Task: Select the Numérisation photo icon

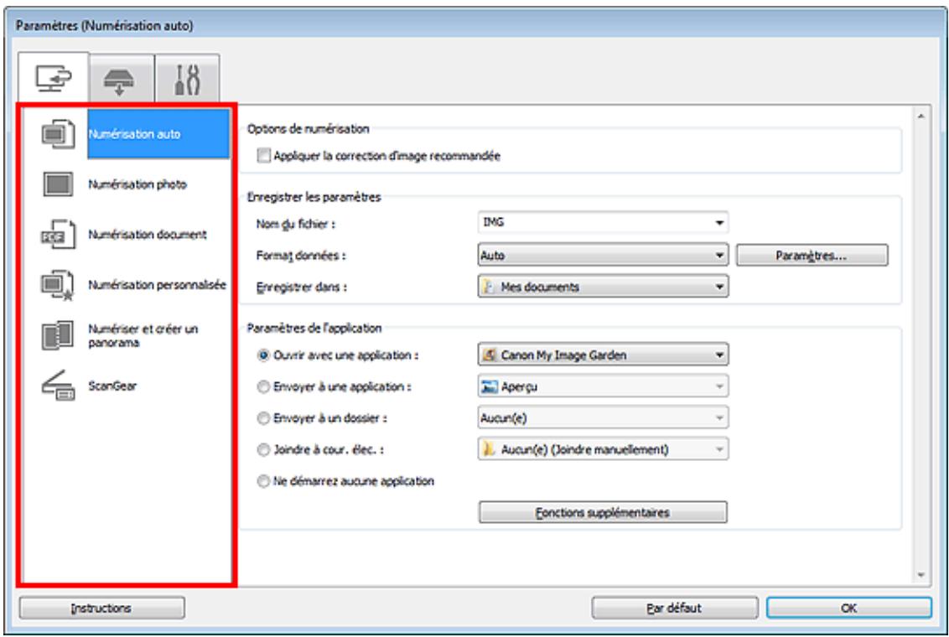Action: click(x=55, y=186)
